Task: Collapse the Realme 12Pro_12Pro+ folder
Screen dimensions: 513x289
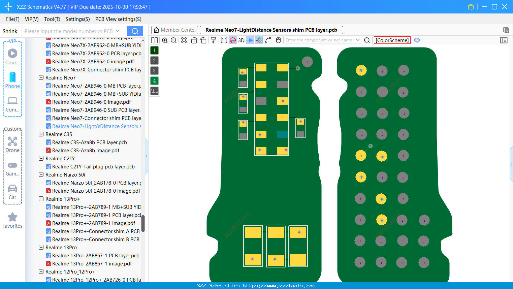Action: [x=41, y=271]
